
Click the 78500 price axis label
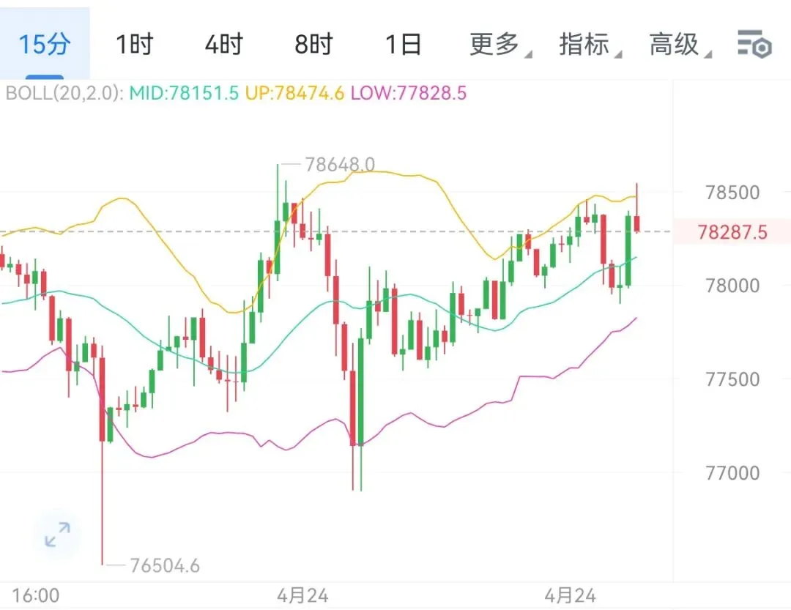(x=732, y=193)
